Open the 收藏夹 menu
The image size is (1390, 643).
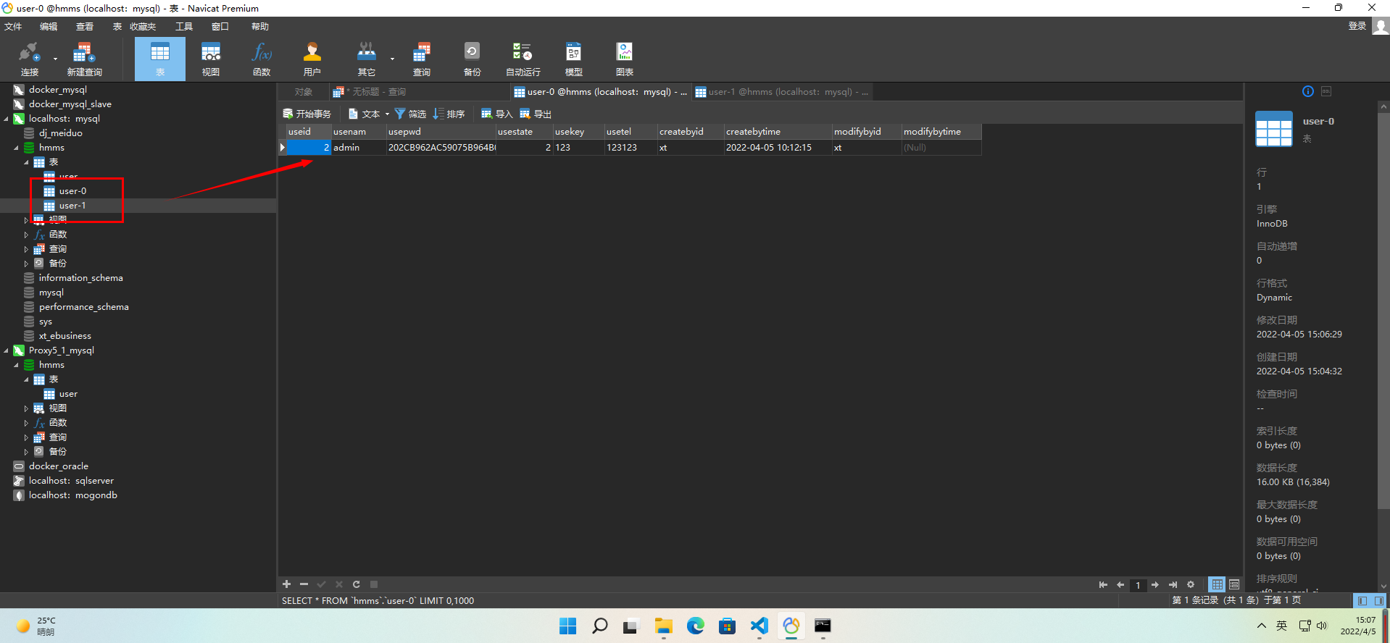click(143, 26)
